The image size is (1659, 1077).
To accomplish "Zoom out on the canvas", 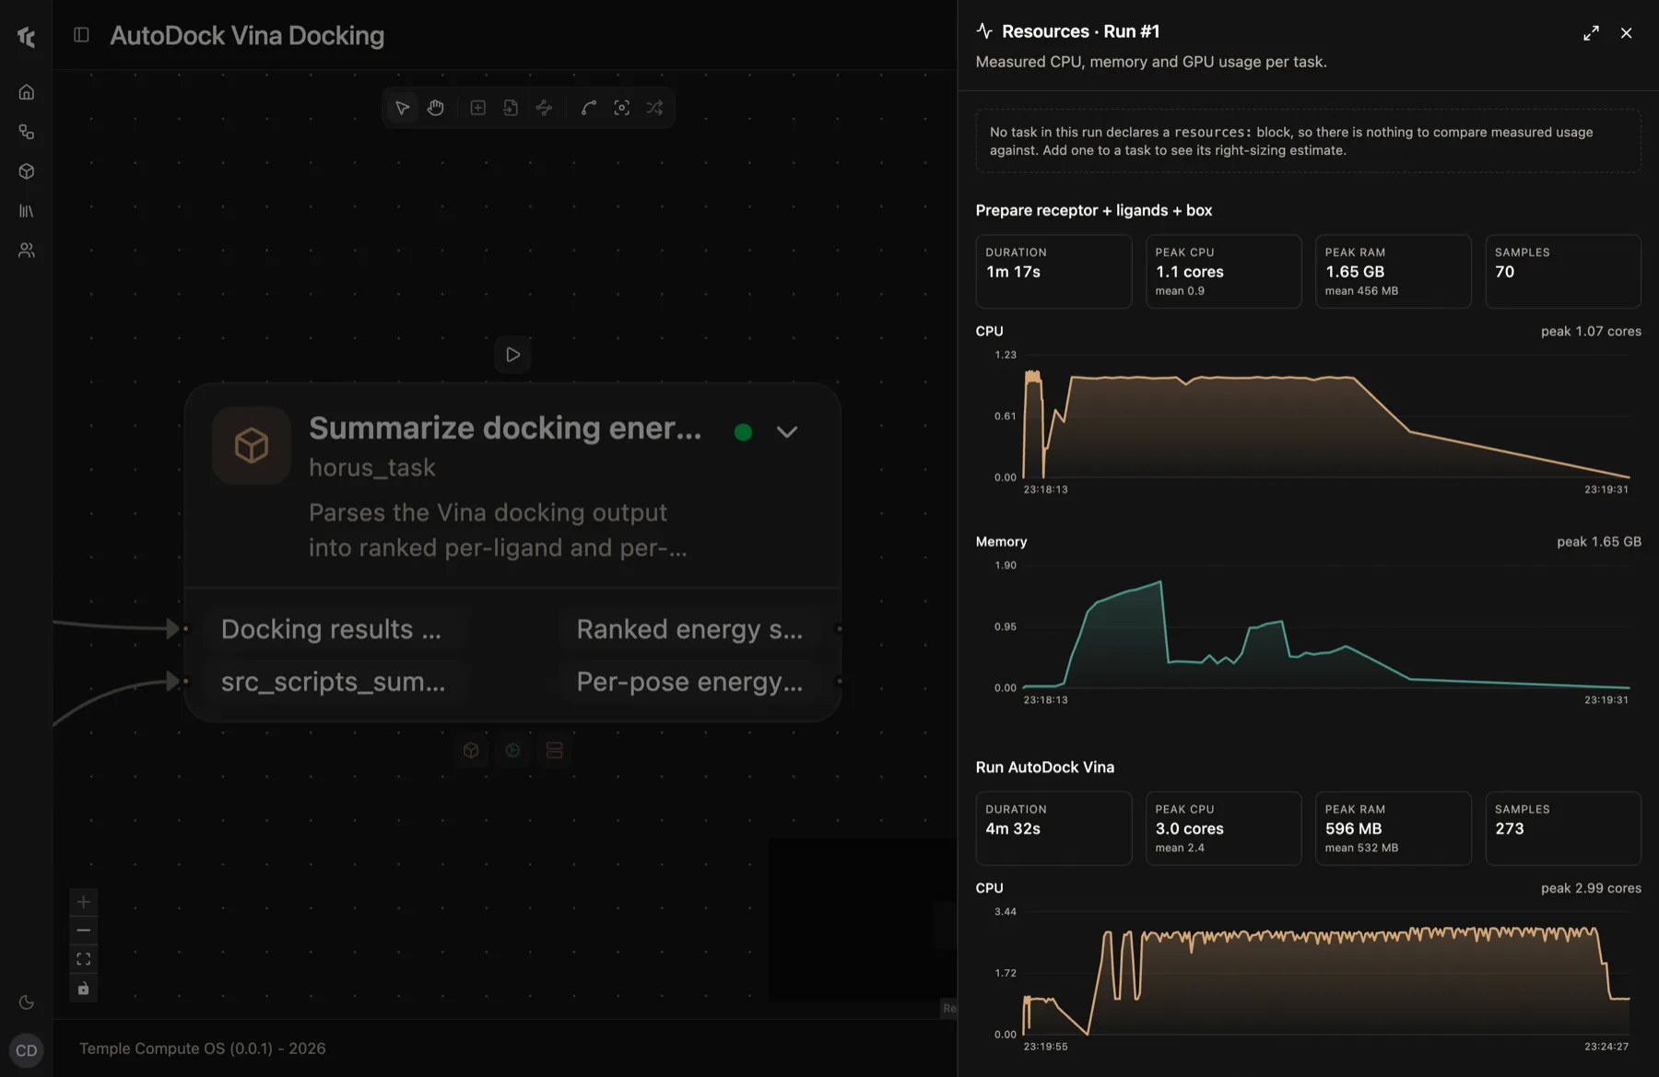I will click(83, 931).
